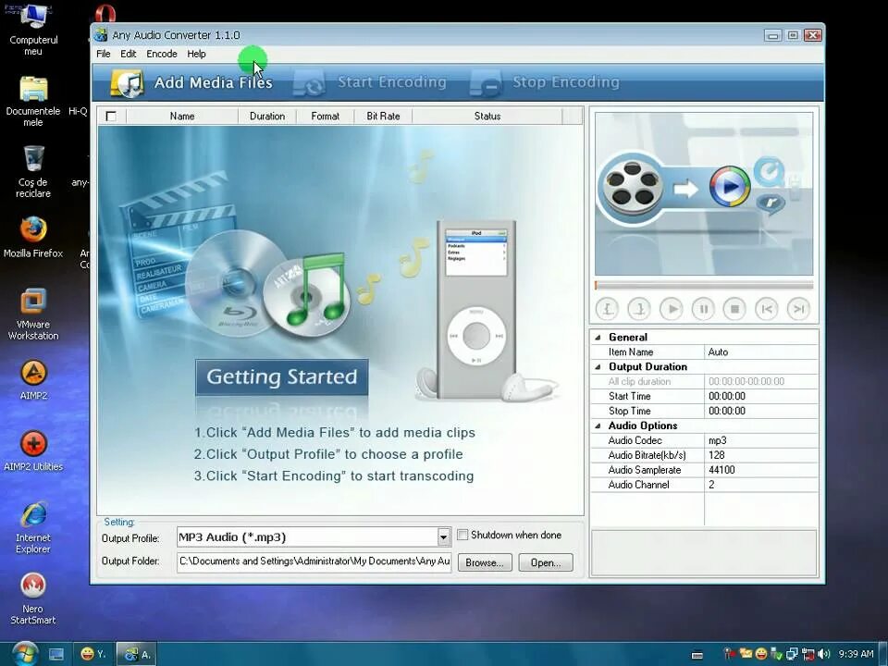Click the Status column header
888x666 pixels.
click(487, 117)
